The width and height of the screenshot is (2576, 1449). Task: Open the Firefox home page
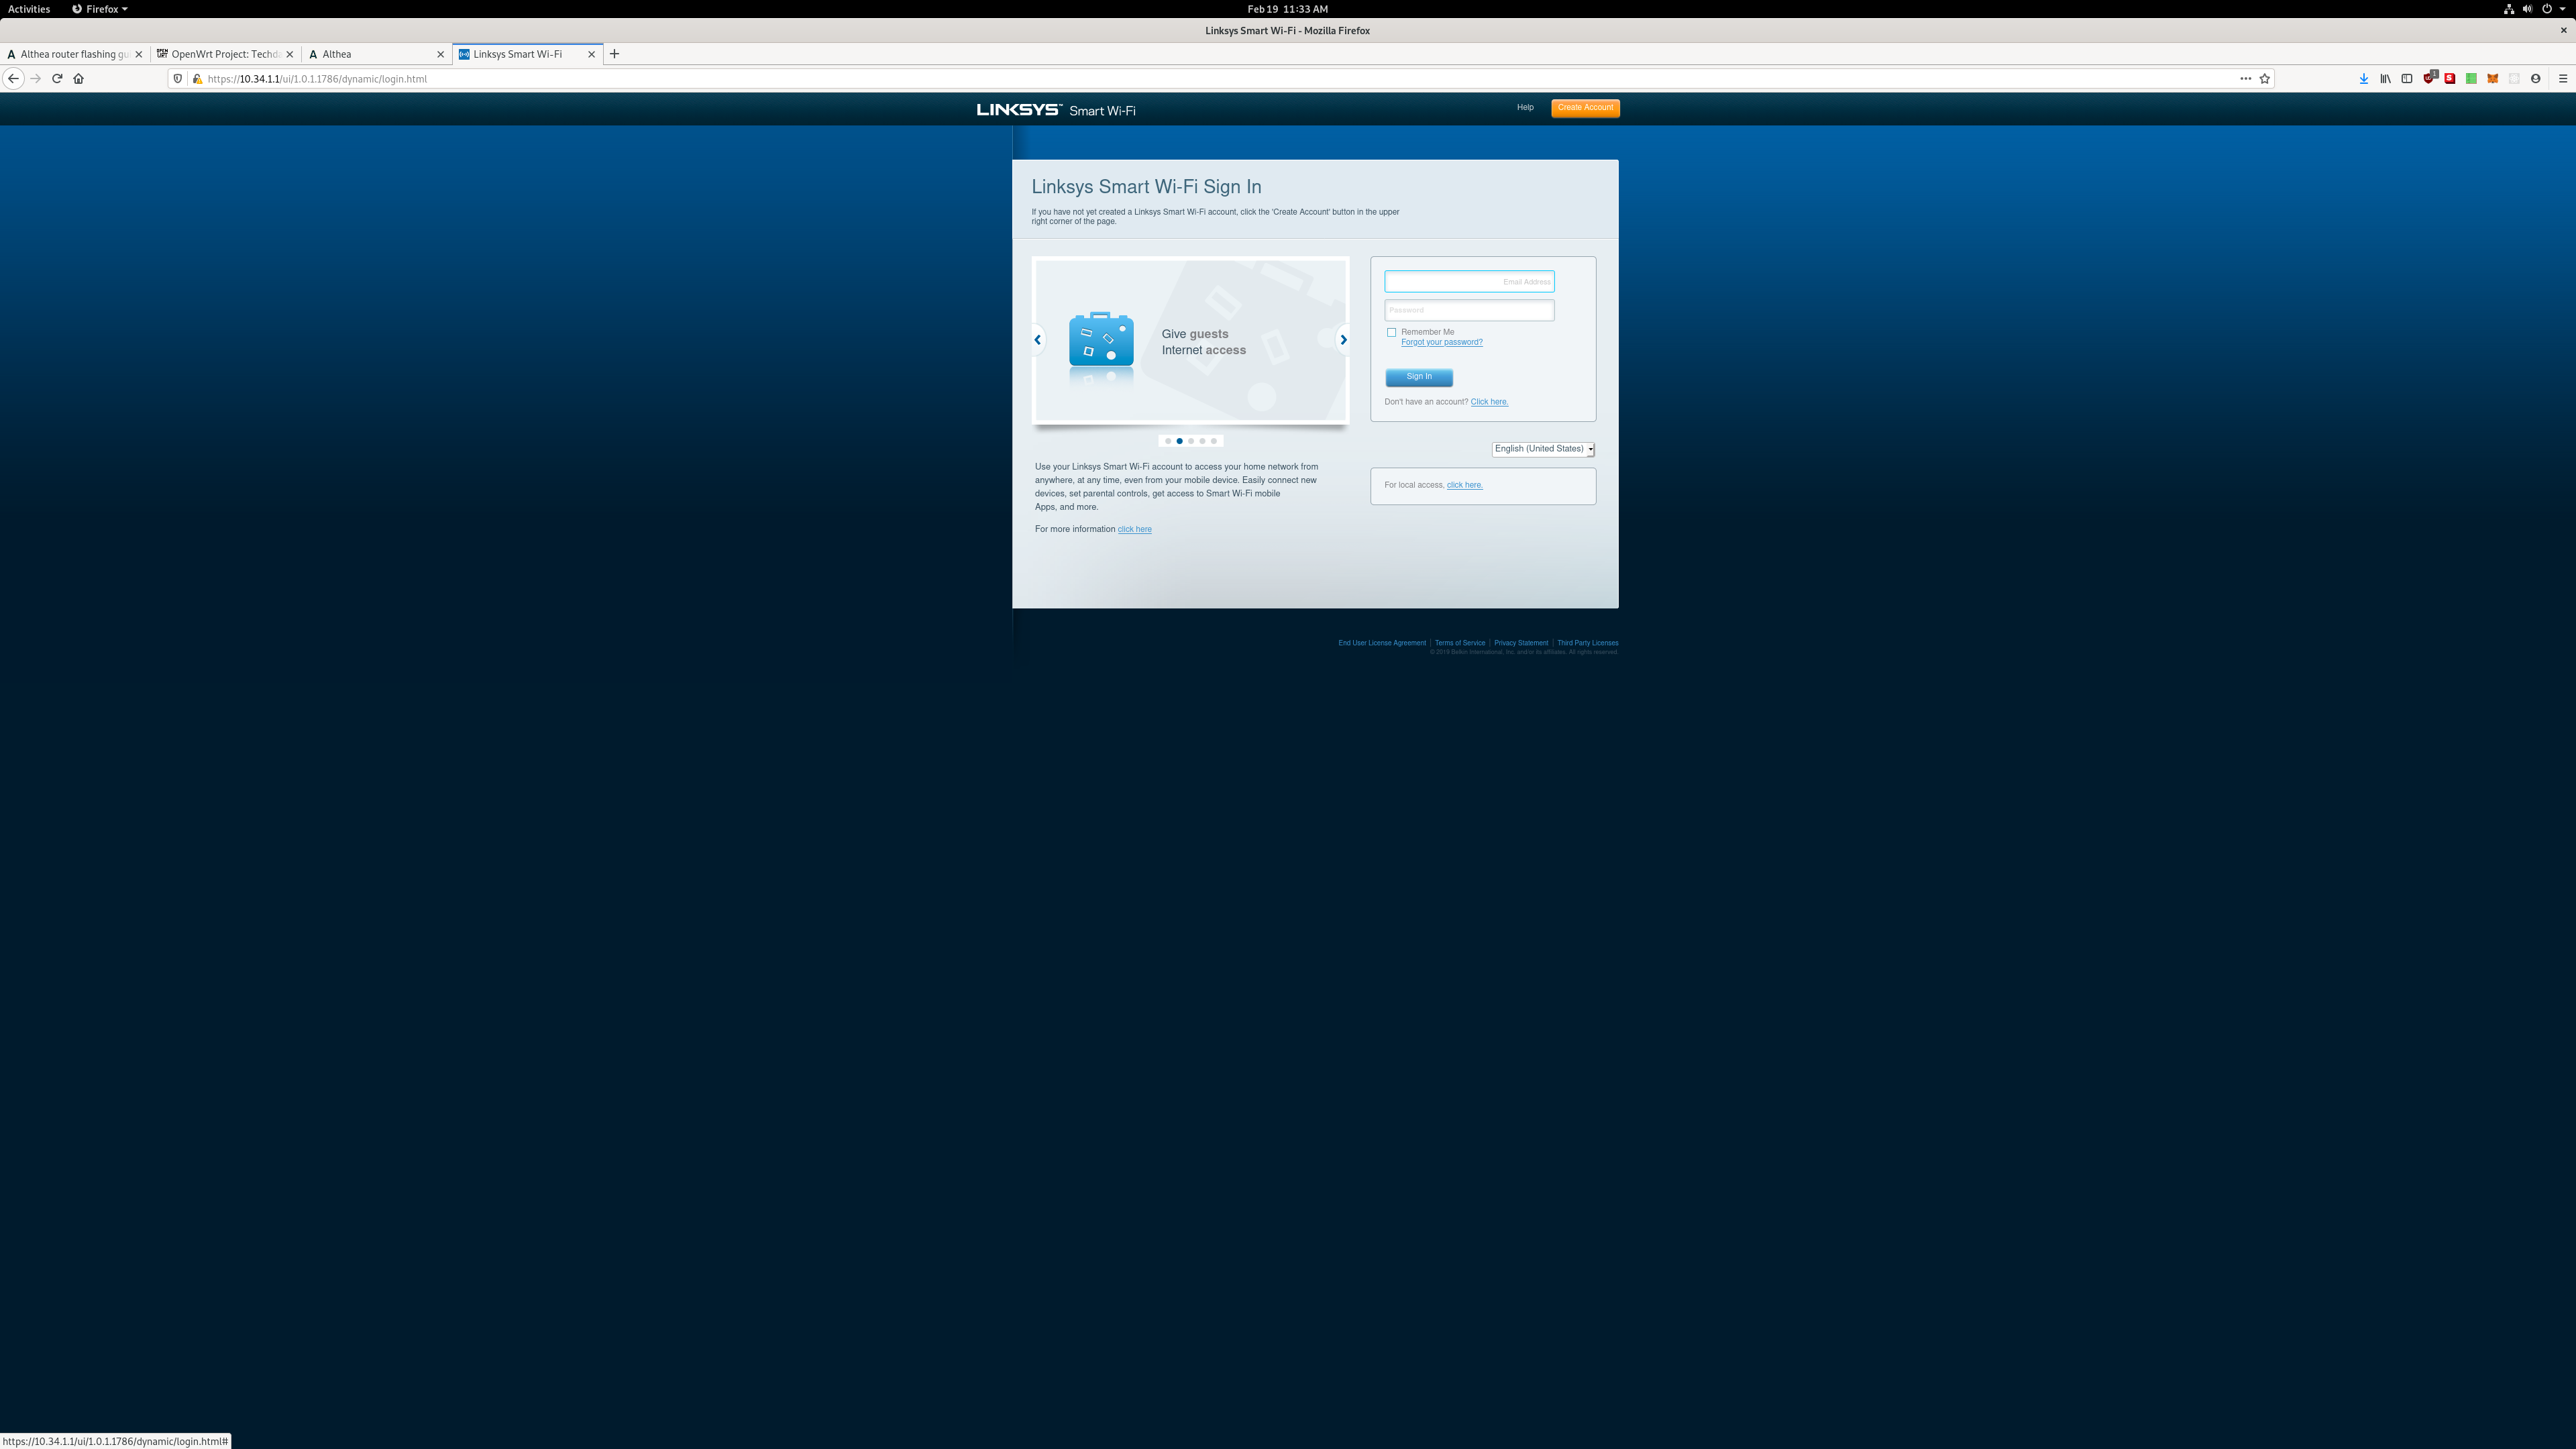79,79
